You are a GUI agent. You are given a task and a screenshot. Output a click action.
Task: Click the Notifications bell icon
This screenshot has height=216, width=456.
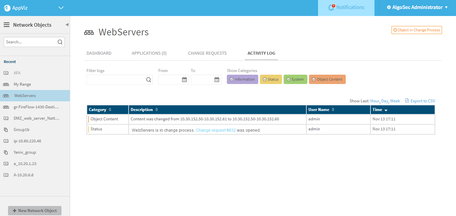(331, 7)
